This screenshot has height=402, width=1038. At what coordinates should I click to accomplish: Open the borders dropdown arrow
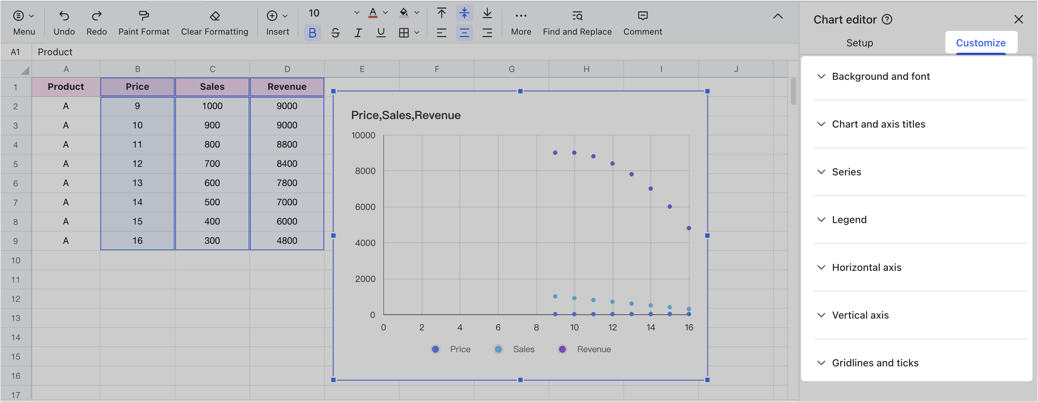(x=417, y=33)
